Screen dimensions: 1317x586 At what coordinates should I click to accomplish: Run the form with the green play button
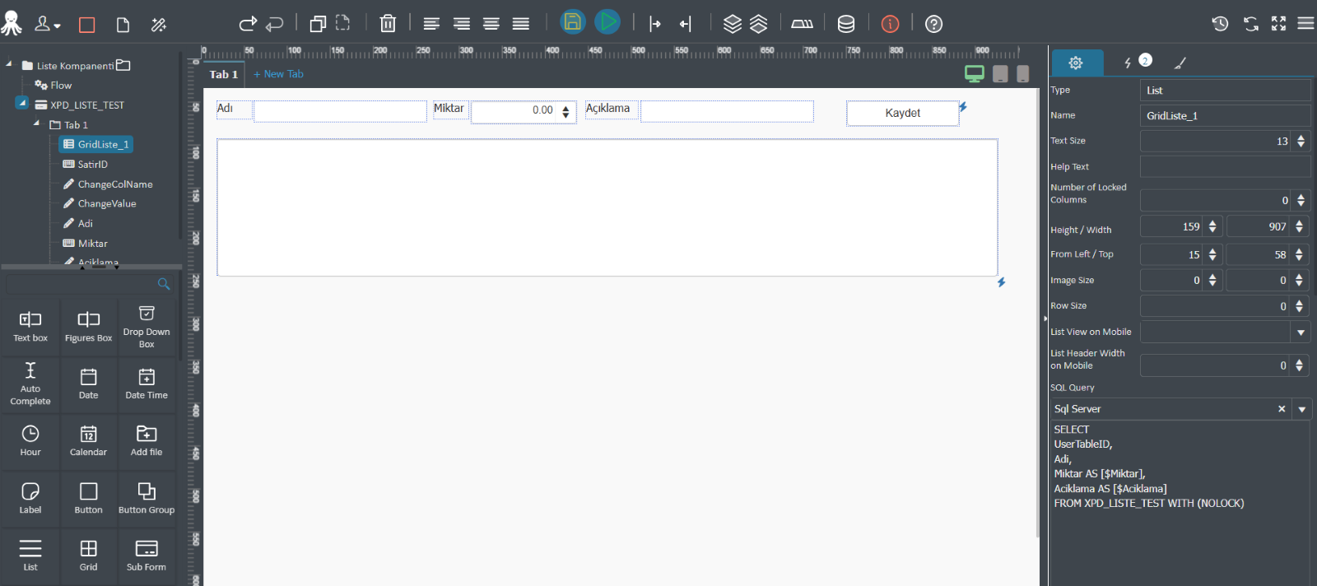pyautogui.click(x=607, y=21)
